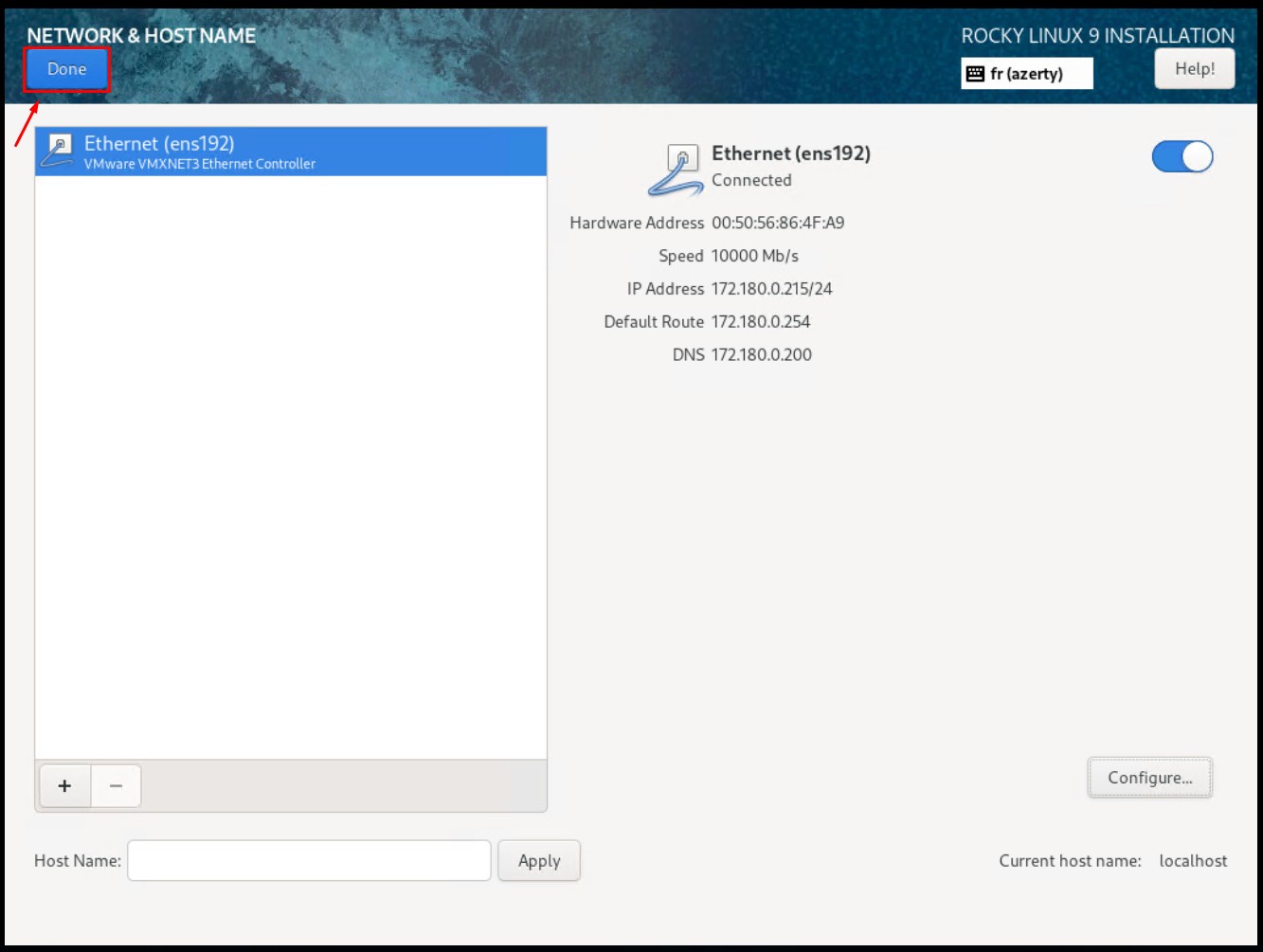This screenshot has height=952, width=1263.
Task: Focus the Host Name input field
Action: (x=309, y=860)
